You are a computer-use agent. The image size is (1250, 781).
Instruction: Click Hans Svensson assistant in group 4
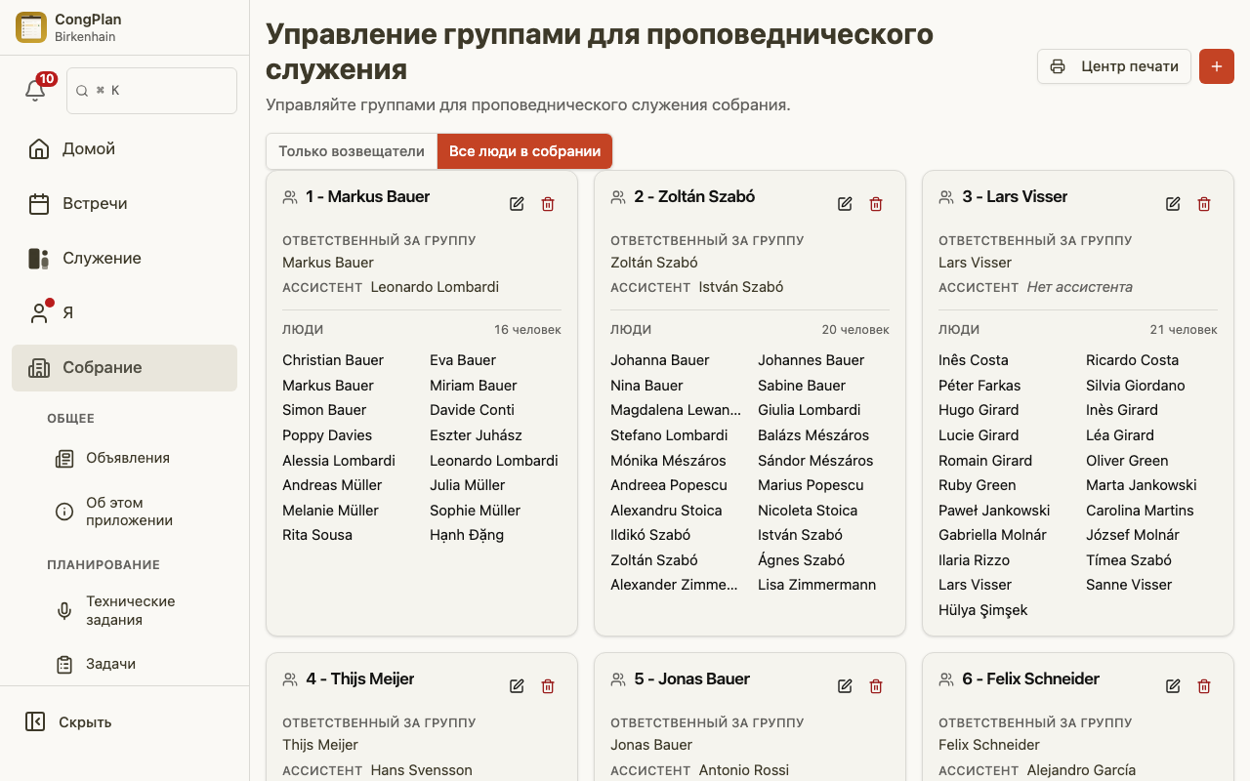[x=422, y=770]
